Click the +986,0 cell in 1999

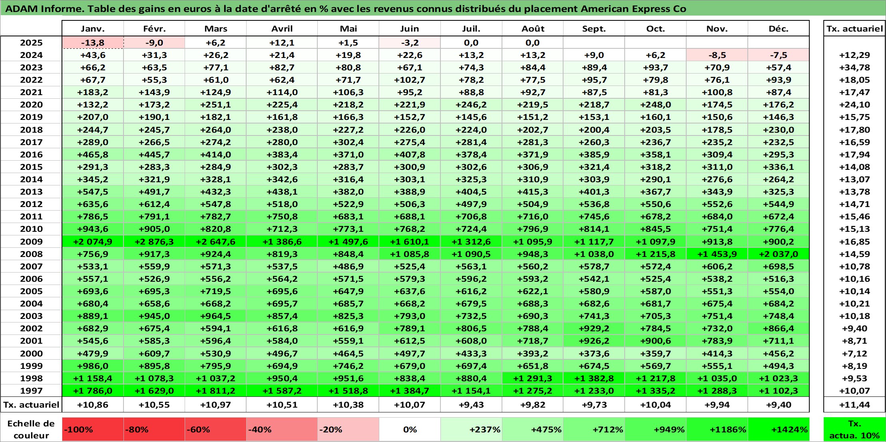[x=93, y=366]
